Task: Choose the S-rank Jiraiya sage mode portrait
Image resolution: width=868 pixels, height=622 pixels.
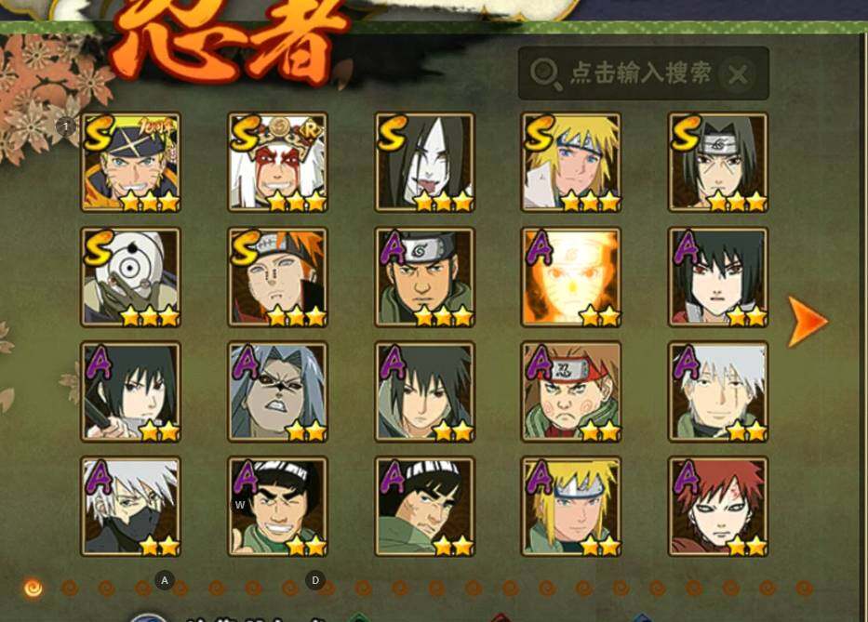Action: coord(278,162)
